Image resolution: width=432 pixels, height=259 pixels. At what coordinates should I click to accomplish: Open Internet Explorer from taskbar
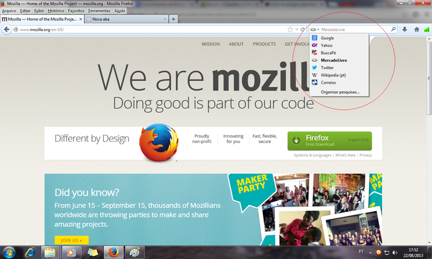(x=30, y=252)
